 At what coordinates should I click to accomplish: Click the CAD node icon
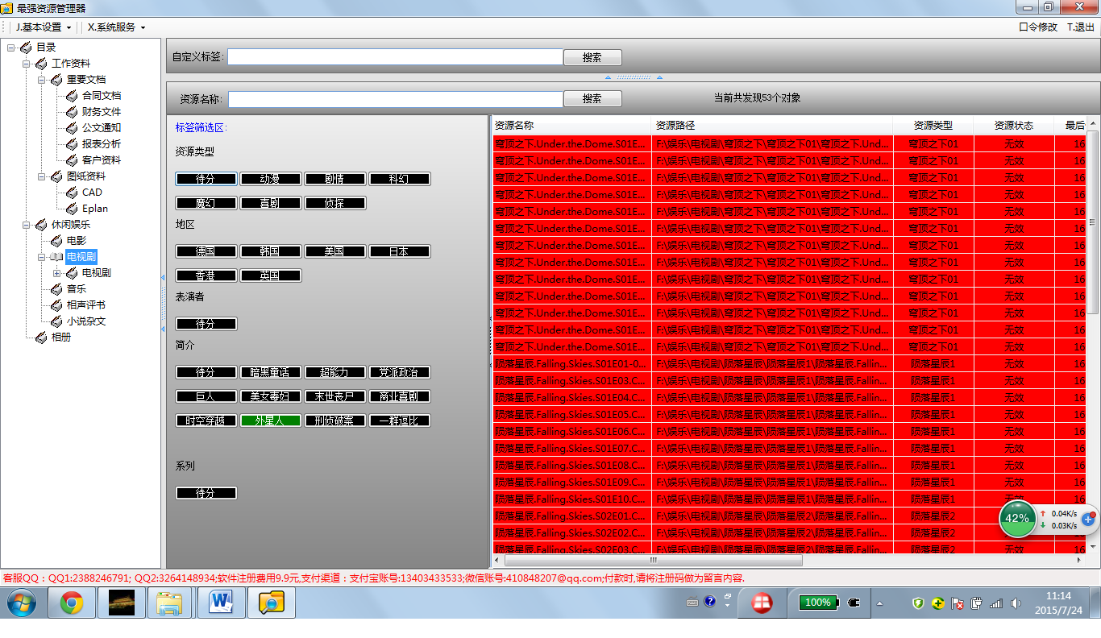(x=72, y=193)
